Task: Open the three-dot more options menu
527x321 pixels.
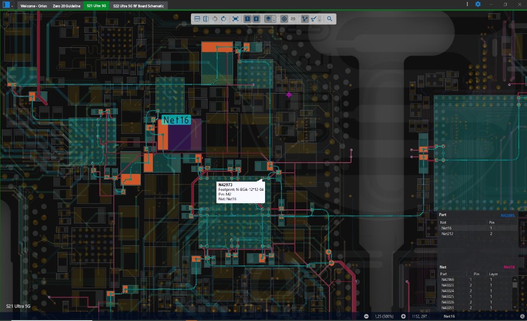Action: 467,4
